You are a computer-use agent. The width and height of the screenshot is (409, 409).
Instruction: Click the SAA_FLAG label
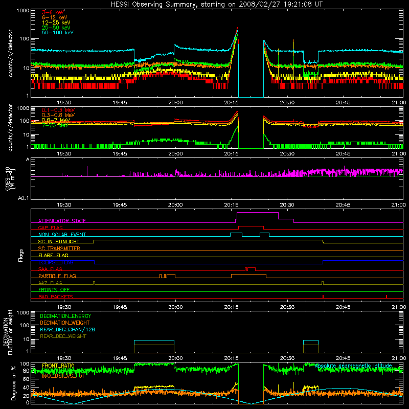(50, 269)
